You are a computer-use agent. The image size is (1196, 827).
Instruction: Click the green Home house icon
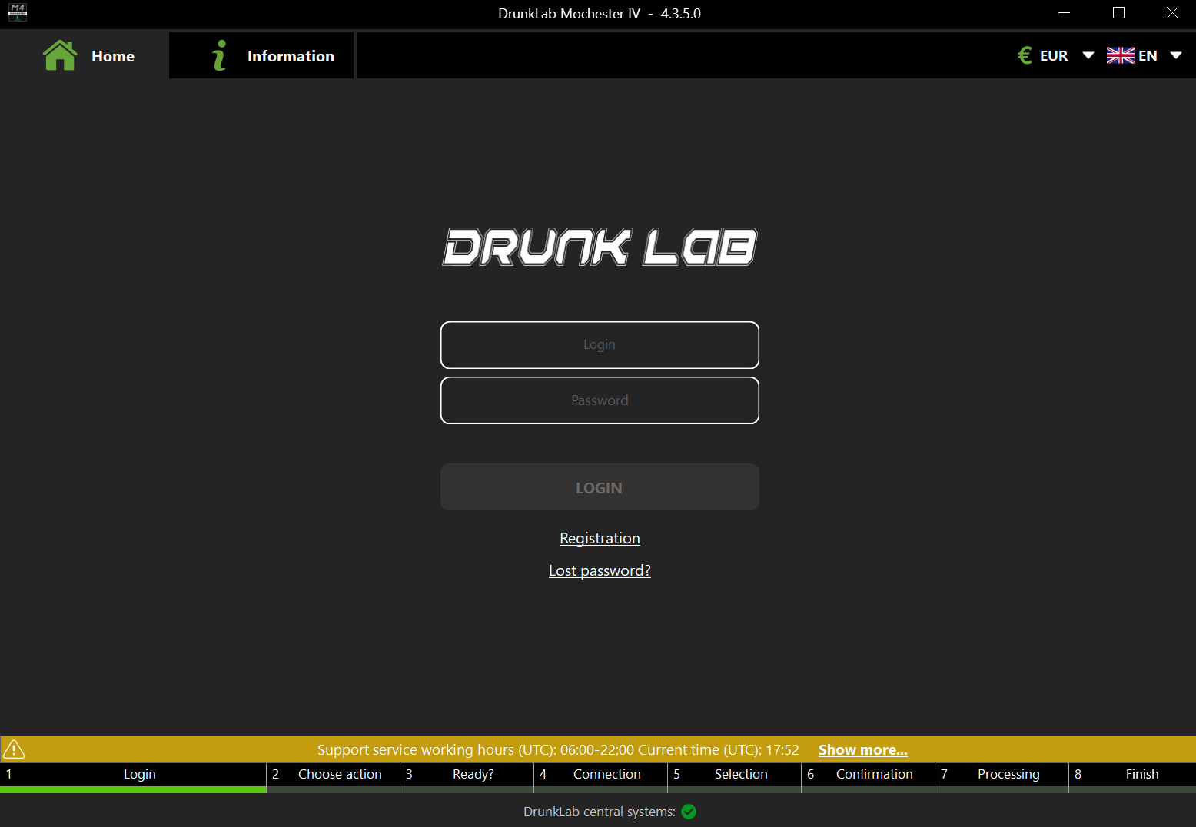[x=60, y=55]
